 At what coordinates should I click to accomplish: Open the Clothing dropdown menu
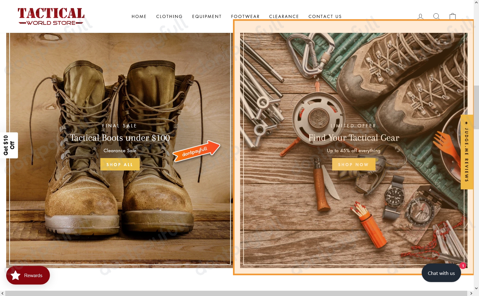pyautogui.click(x=169, y=16)
